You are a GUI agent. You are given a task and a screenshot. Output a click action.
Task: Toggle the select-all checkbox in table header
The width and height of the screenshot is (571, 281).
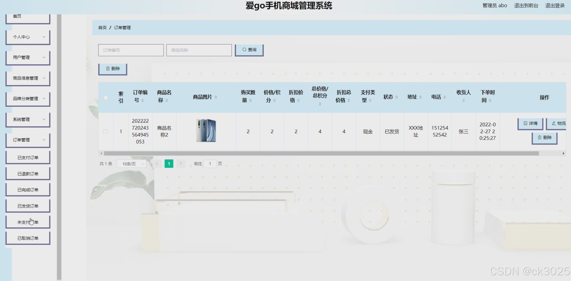[106, 98]
